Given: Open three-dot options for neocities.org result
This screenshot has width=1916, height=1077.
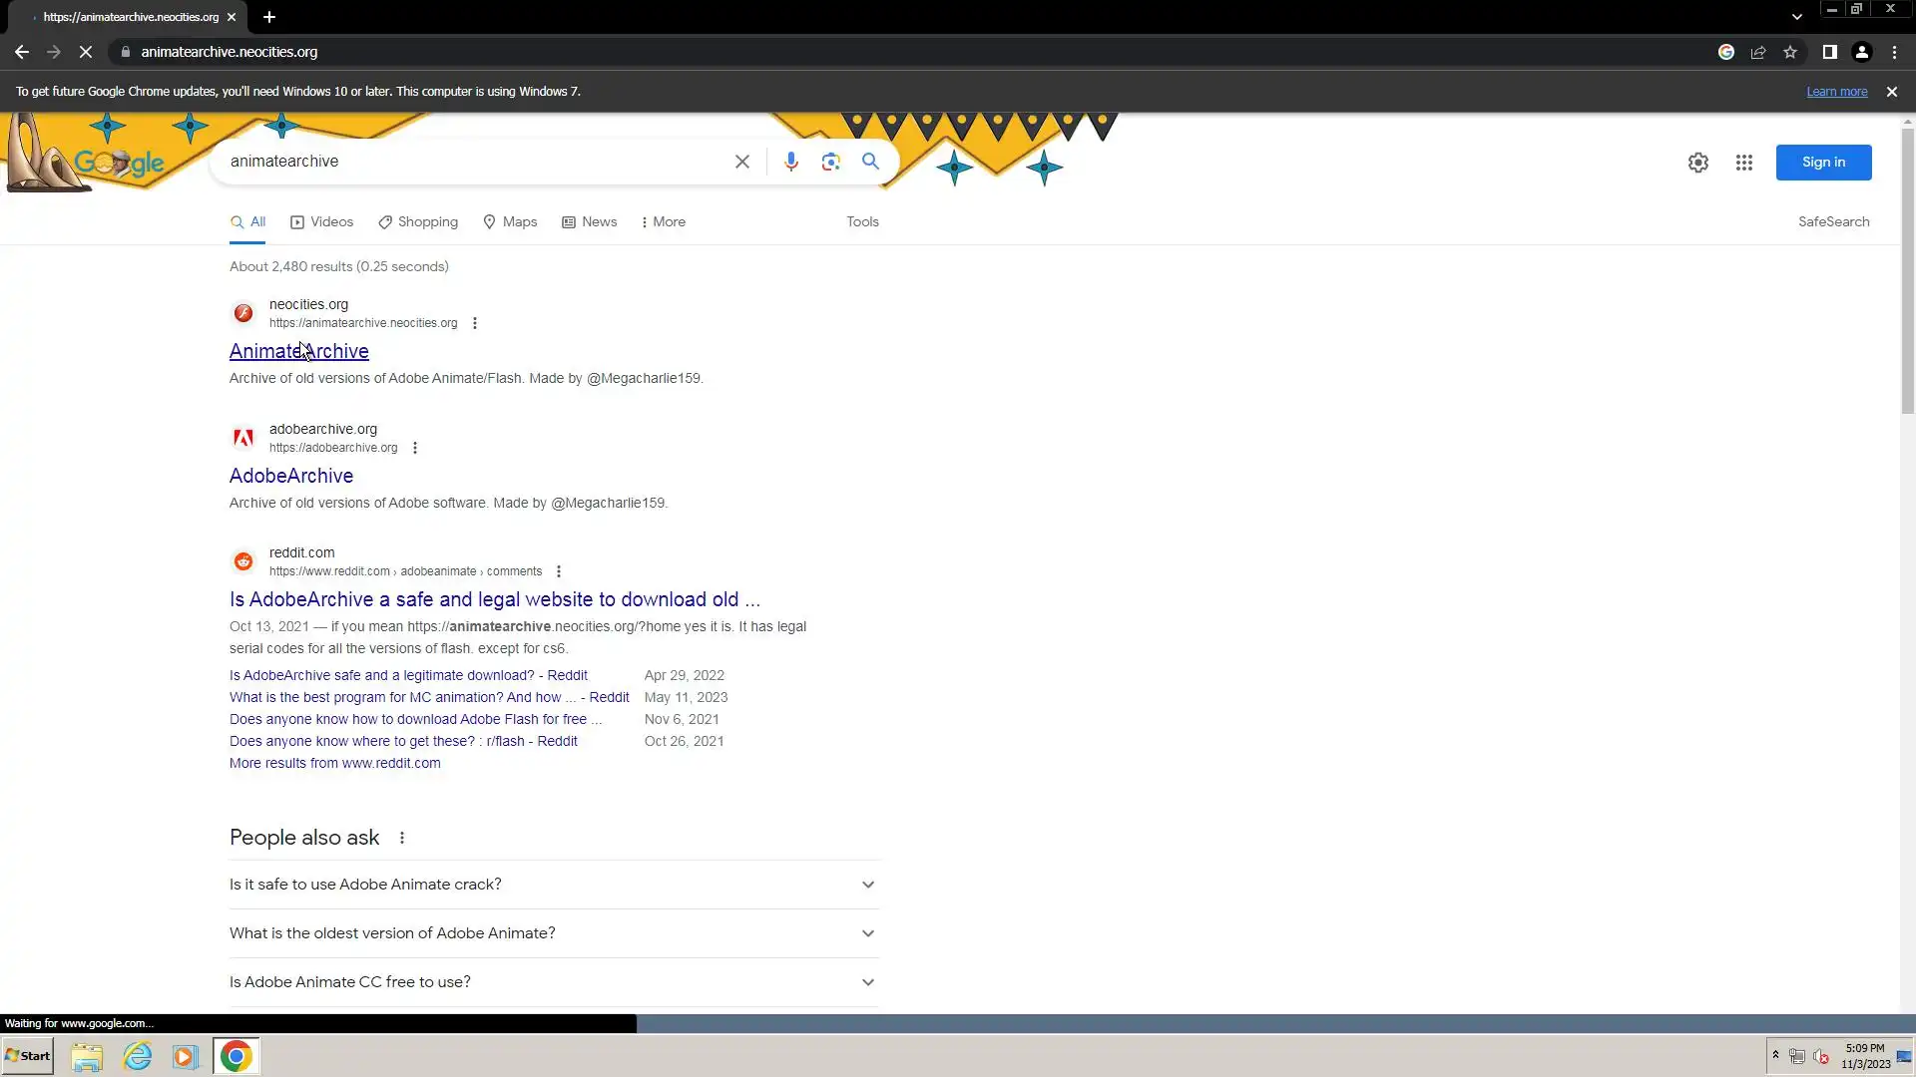Looking at the screenshot, I should pyautogui.click(x=475, y=323).
